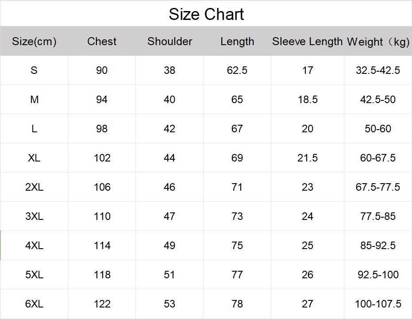Select the 18.5 sleeve length cell
The height and width of the screenshot is (319, 412).
pyautogui.click(x=308, y=100)
